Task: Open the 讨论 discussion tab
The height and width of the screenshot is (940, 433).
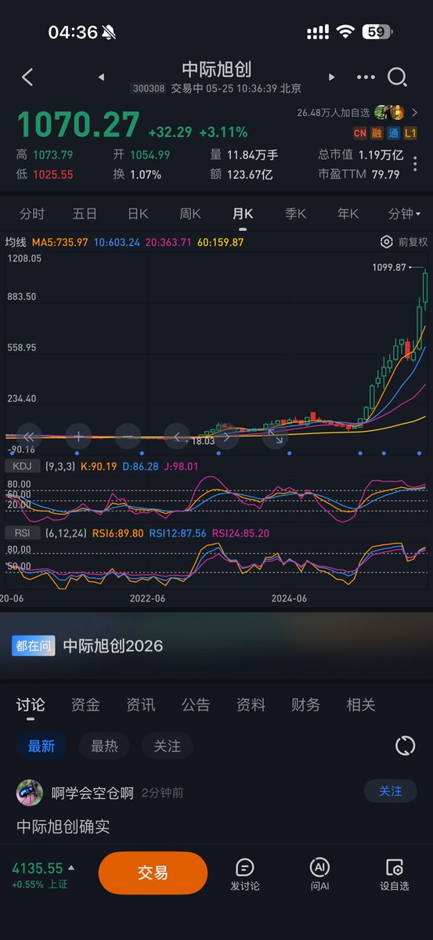Action: [31, 705]
